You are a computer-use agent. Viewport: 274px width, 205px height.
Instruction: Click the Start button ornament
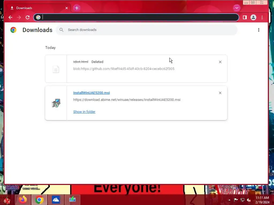7,200
